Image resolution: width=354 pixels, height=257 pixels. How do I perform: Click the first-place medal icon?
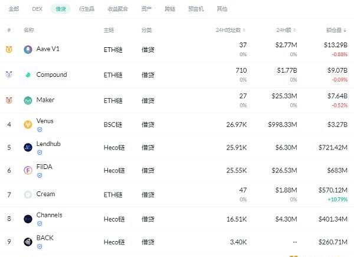(9, 49)
